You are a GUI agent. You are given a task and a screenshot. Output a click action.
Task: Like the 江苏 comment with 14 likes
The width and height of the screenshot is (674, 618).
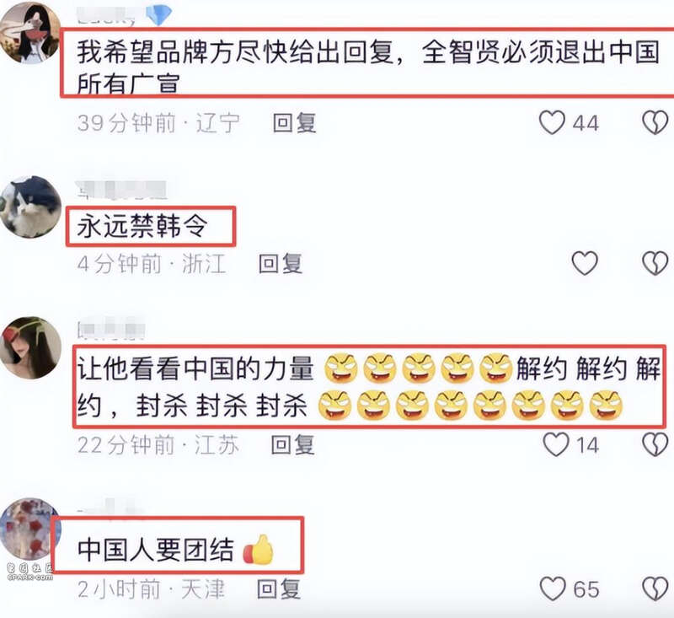(x=556, y=444)
